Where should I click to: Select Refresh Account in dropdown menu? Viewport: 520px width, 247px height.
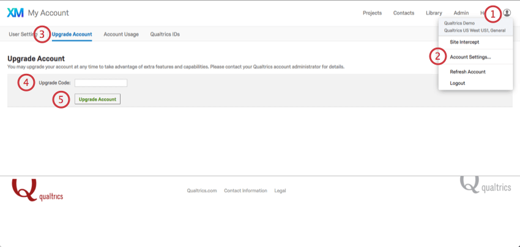(x=467, y=72)
